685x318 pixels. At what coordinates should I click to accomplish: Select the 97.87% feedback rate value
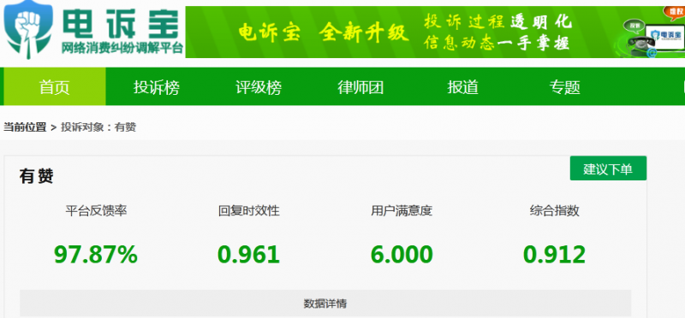[96, 254]
